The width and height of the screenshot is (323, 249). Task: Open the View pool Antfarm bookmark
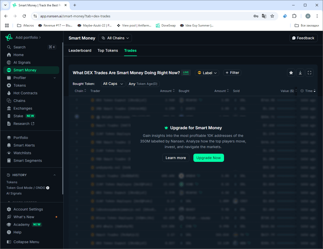pos(134,25)
